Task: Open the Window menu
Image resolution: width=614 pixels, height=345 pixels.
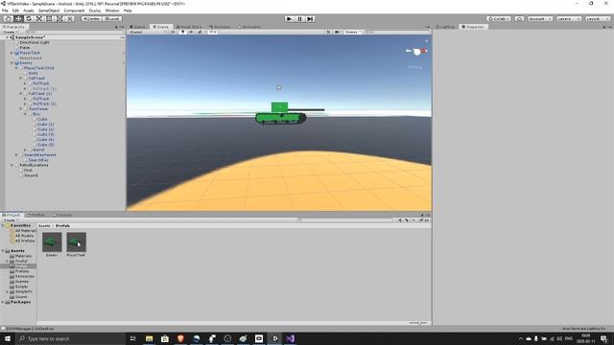Action: point(112,11)
